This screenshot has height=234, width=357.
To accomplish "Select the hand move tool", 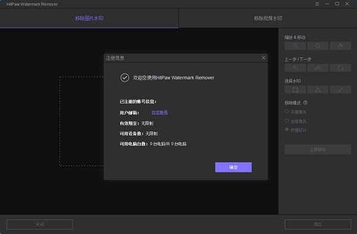I will tap(340, 46).
